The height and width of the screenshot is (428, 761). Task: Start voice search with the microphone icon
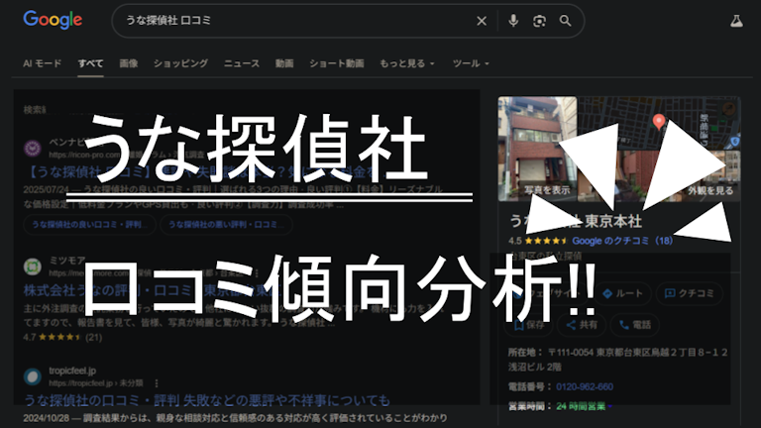pyautogui.click(x=513, y=21)
